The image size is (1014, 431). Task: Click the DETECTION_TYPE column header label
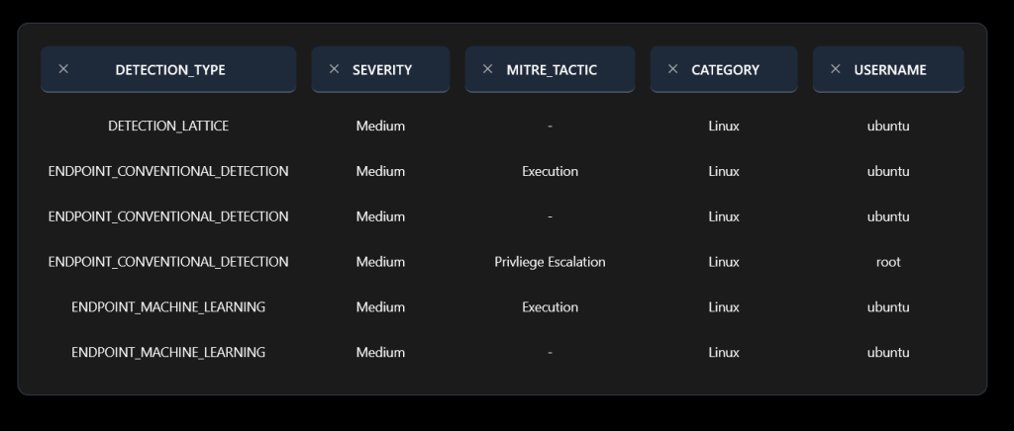pyautogui.click(x=170, y=70)
